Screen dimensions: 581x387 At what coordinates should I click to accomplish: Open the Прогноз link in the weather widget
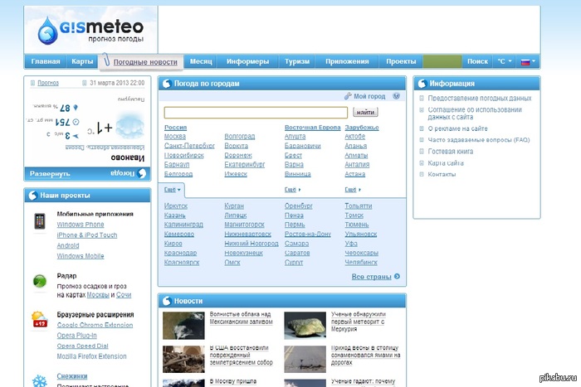(48, 83)
